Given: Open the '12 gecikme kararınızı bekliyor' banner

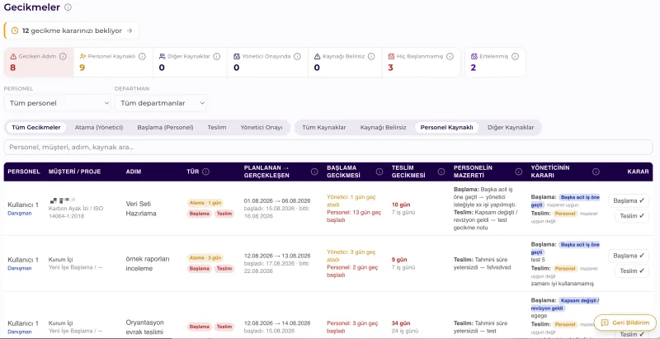Looking at the screenshot, I should [x=72, y=31].
